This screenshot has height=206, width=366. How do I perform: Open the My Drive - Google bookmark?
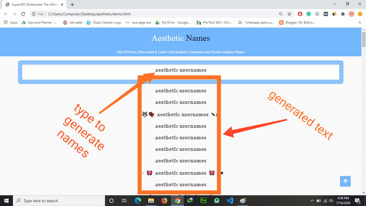pyautogui.click(x=173, y=23)
